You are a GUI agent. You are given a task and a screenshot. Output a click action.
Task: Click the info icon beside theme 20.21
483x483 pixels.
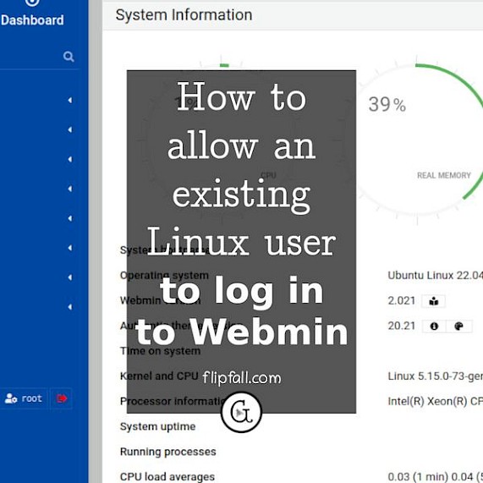tap(434, 327)
